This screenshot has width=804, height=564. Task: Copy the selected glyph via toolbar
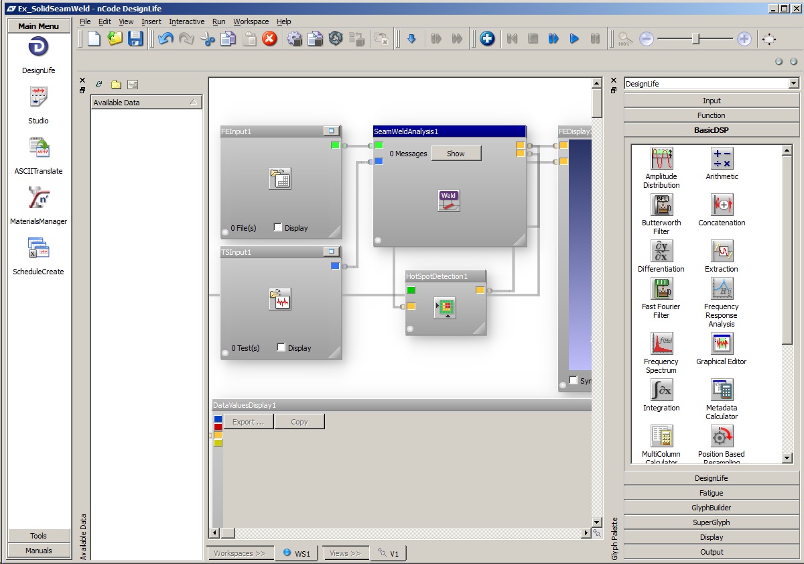tap(228, 39)
